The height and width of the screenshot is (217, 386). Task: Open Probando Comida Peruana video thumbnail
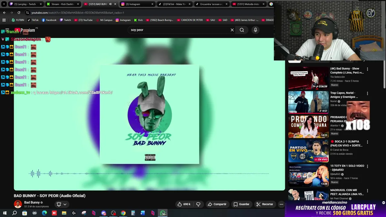[x=308, y=127]
